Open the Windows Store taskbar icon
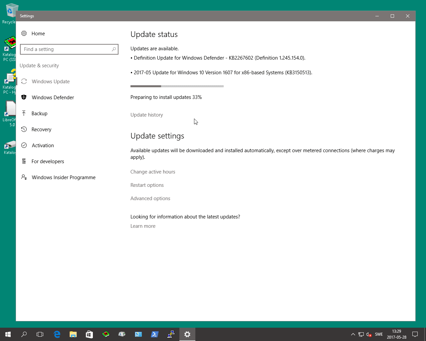426x341 pixels. pyautogui.click(x=89, y=334)
